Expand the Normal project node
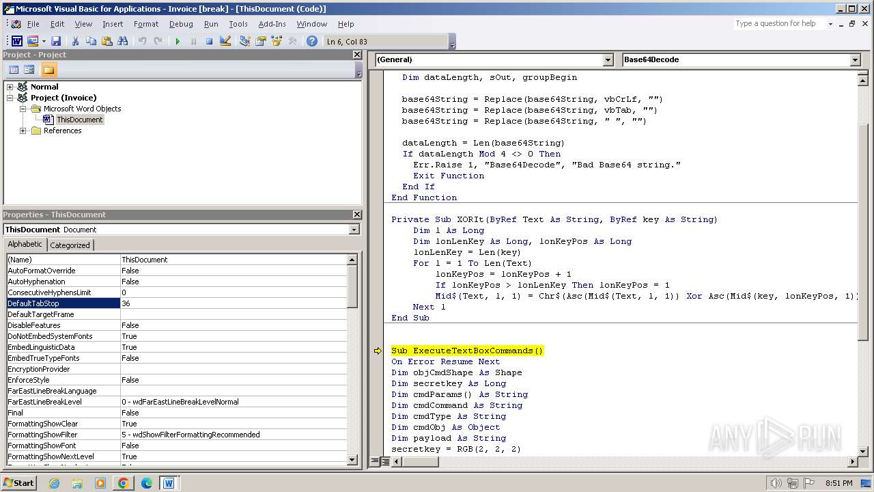This screenshot has width=874, height=492. (10, 87)
